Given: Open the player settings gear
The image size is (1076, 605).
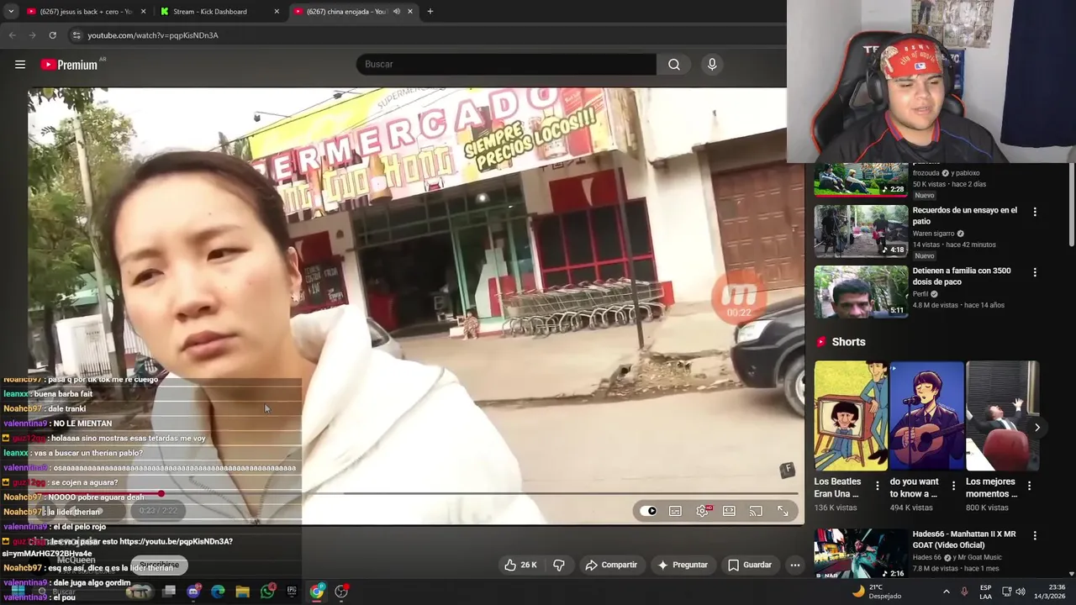Looking at the screenshot, I should [x=702, y=511].
